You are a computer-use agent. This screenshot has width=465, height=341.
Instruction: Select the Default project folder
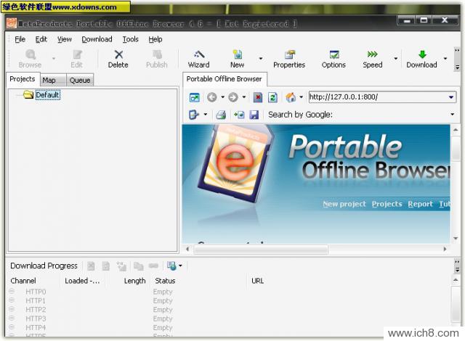(47, 95)
